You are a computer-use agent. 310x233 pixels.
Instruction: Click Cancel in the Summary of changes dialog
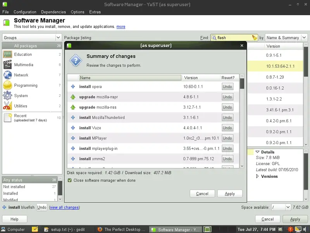(x=202, y=193)
